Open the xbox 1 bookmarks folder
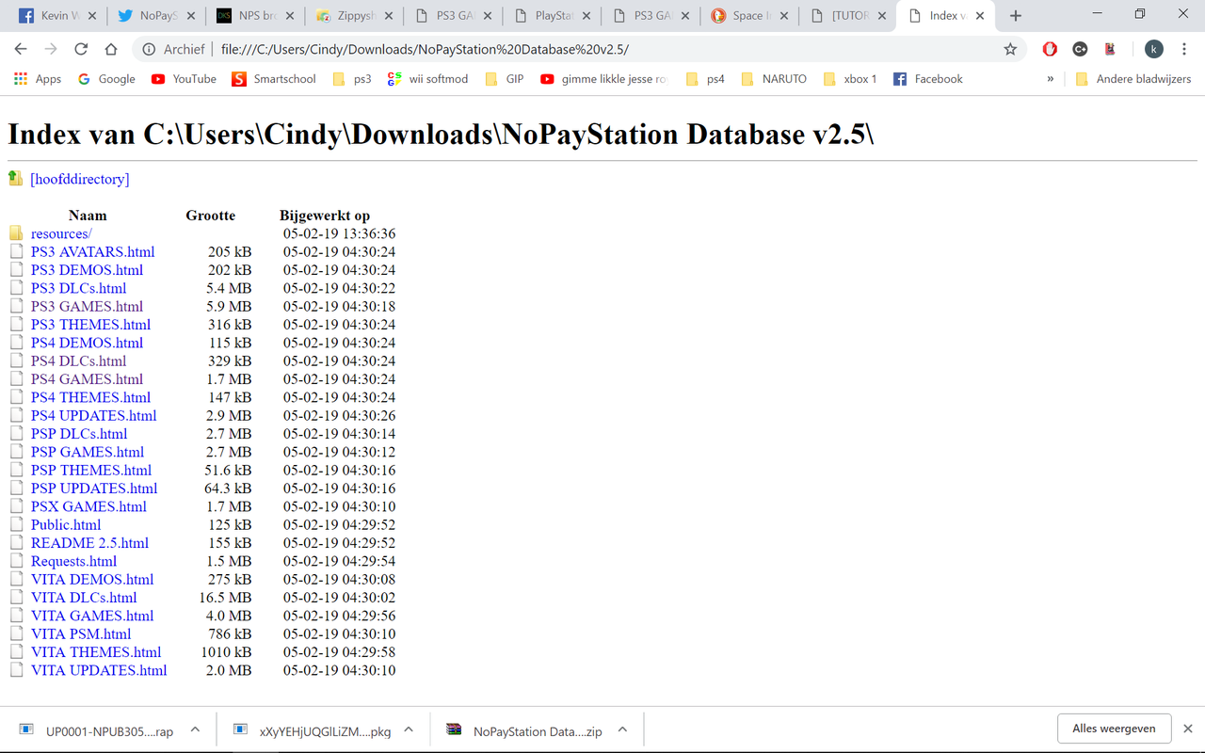This screenshot has height=753, width=1205. (849, 79)
